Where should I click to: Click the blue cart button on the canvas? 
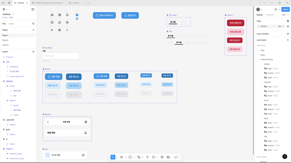point(104,15)
